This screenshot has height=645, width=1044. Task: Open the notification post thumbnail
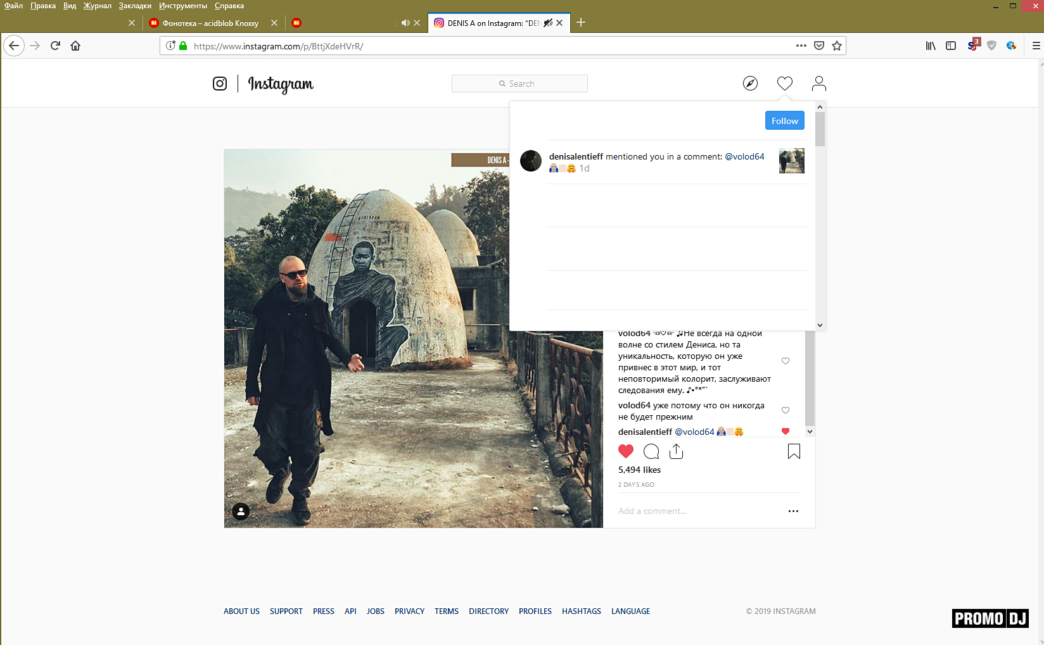[791, 161]
